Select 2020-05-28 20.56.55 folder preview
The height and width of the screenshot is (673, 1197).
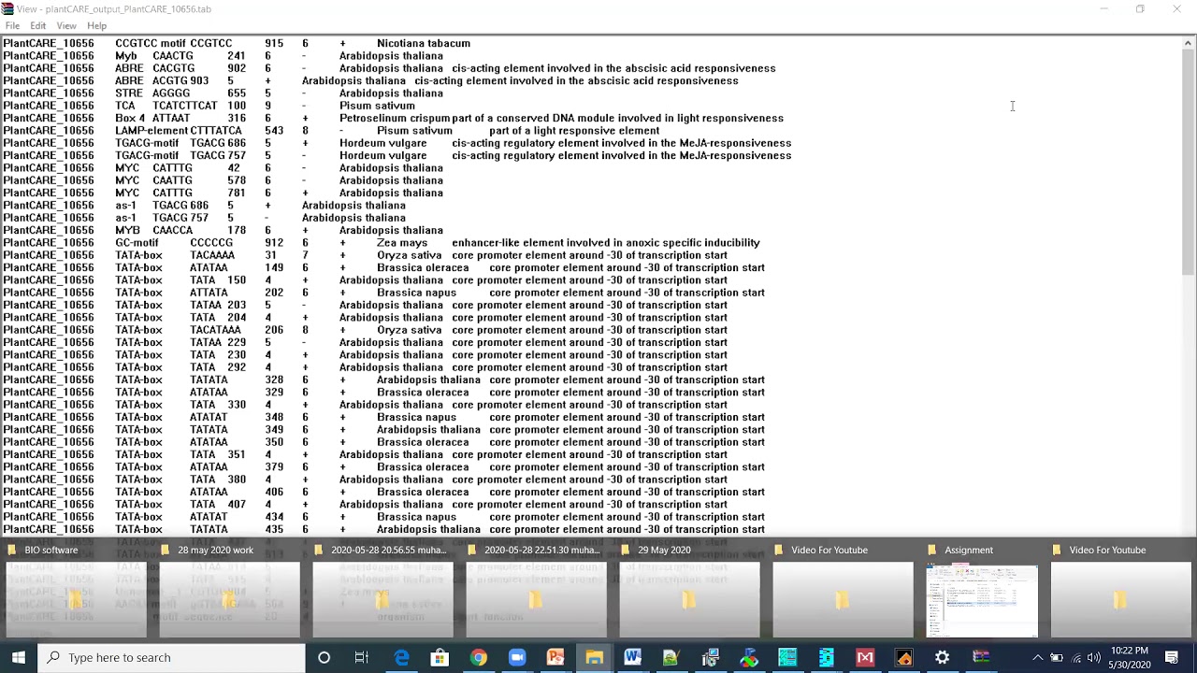[382, 600]
